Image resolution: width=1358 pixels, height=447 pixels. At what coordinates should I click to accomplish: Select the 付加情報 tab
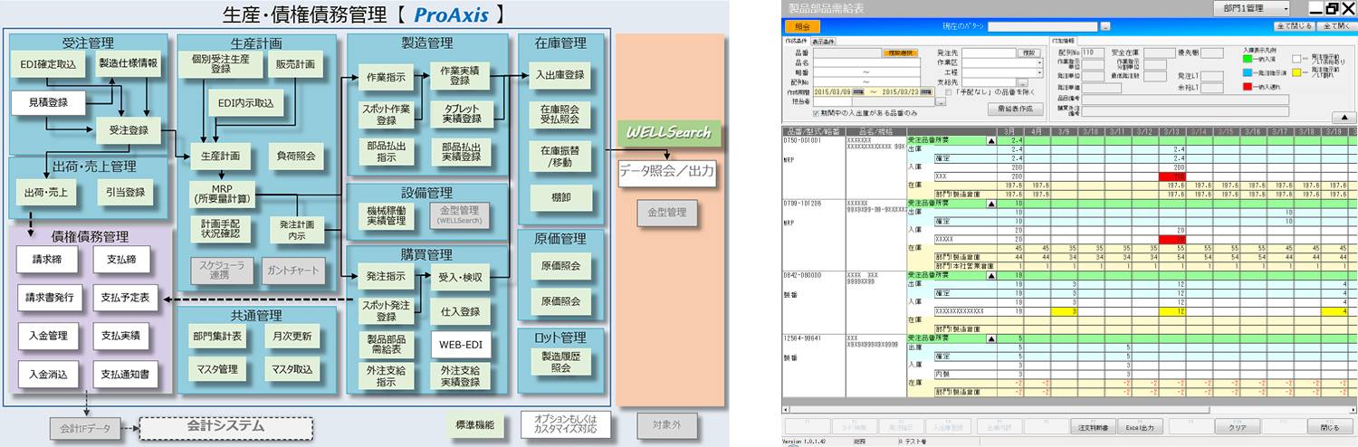click(x=1063, y=41)
